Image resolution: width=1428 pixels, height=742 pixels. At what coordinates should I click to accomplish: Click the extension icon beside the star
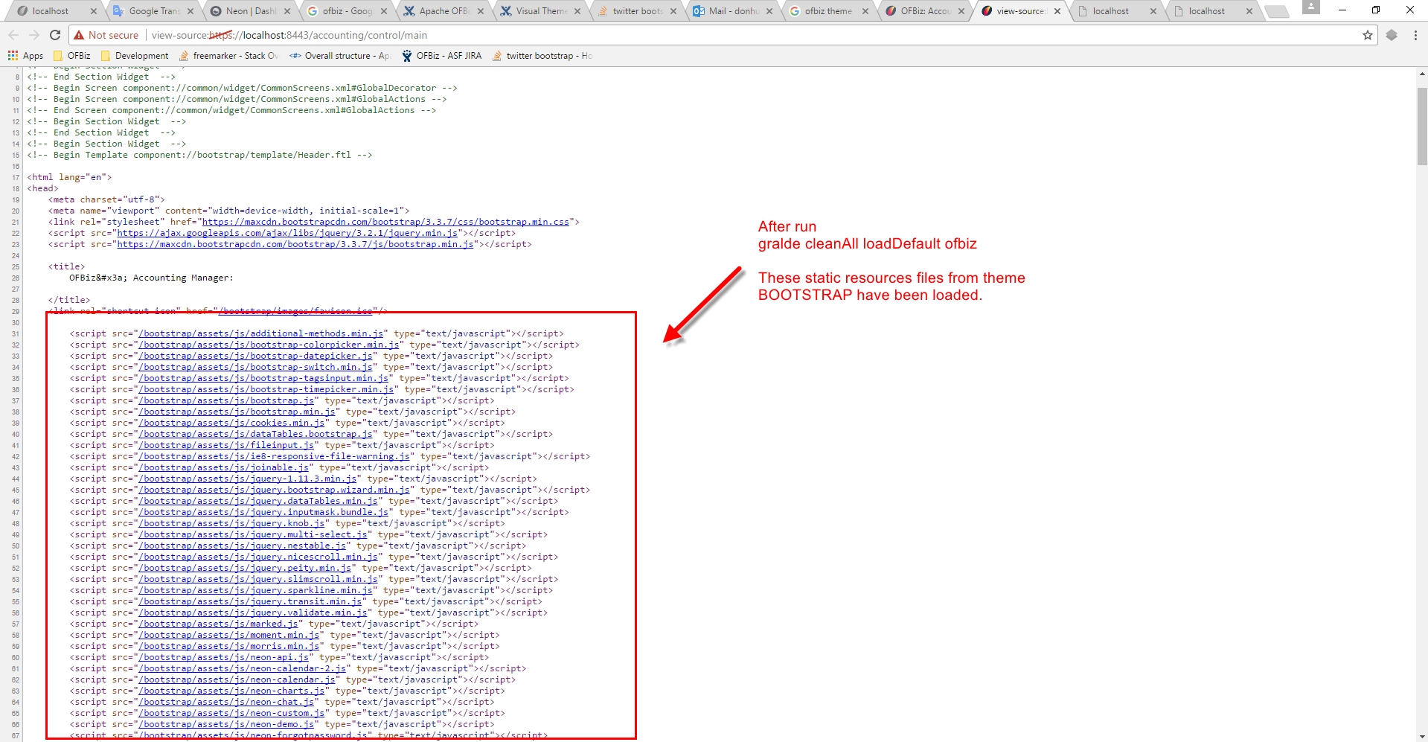pos(1392,35)
